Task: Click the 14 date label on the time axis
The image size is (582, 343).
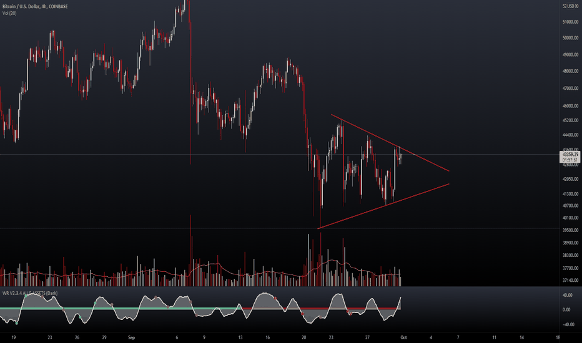Action: tap(521, 338)
